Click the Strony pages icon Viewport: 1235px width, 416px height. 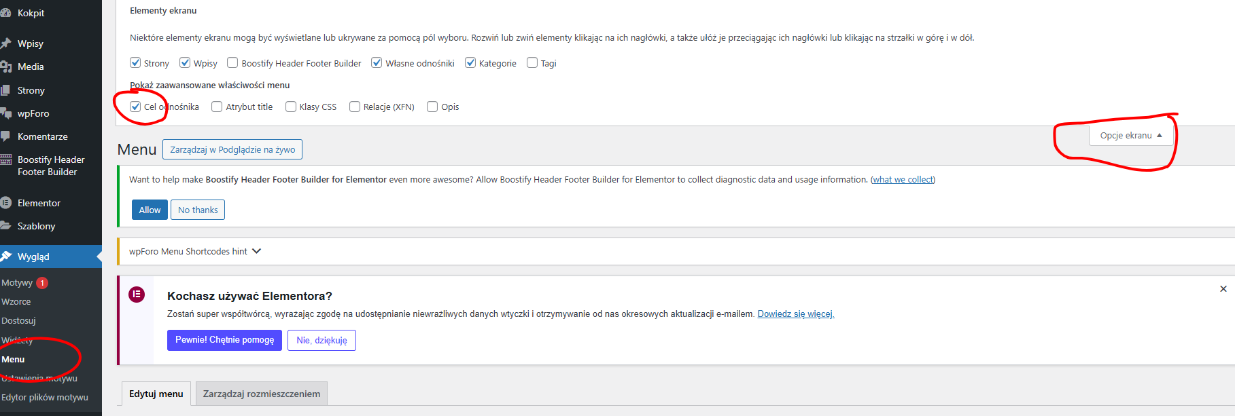[x=5, y=90]
